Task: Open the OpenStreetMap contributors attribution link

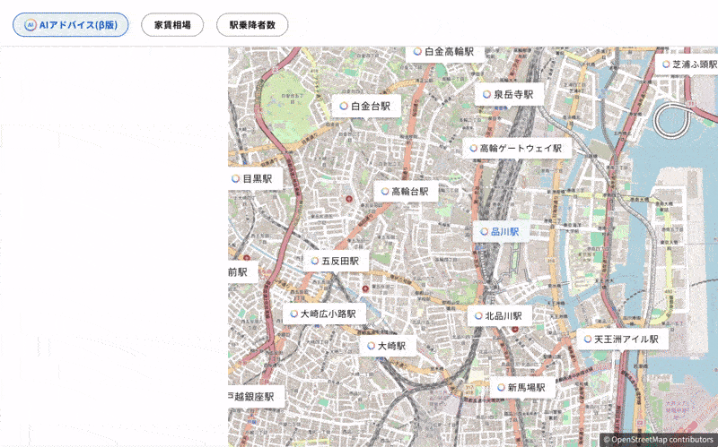Action: pyautogui.click(x=661, y=440)
